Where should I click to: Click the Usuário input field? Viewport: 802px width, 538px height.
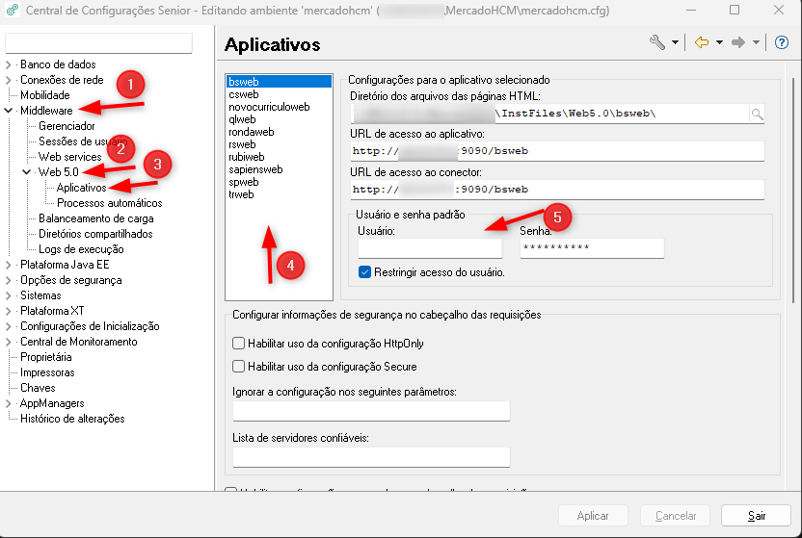430,248
